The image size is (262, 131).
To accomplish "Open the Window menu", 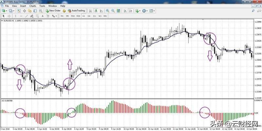I will (x=53, y=6).
